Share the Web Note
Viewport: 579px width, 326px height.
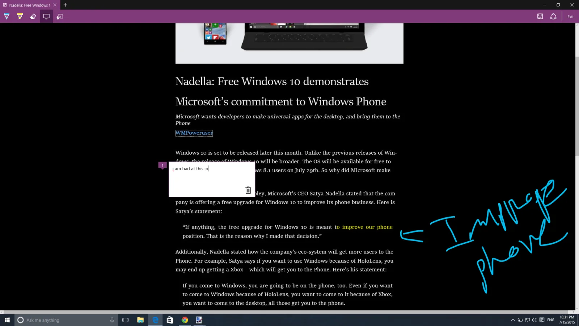coord(553,16)
